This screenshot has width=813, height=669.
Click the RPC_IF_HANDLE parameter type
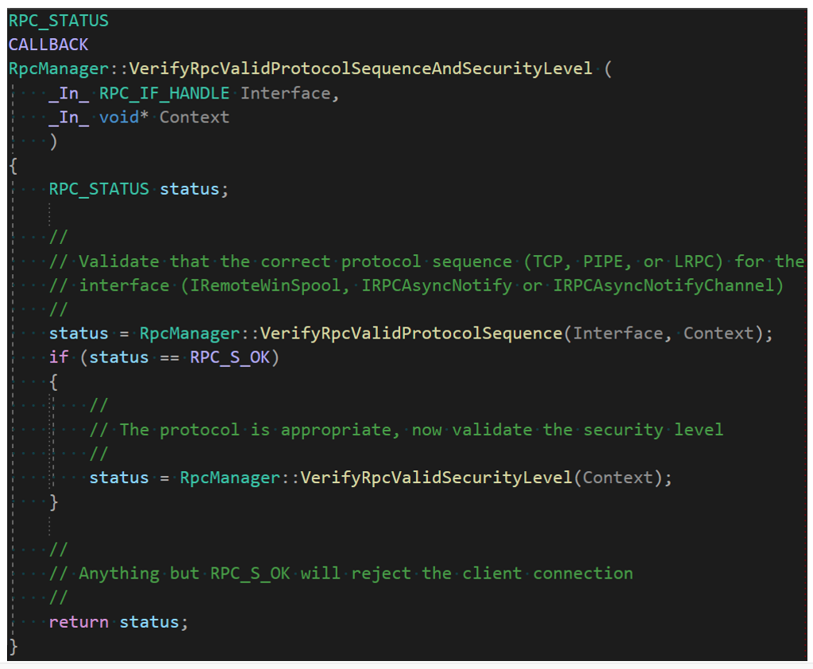click(164, 93)
